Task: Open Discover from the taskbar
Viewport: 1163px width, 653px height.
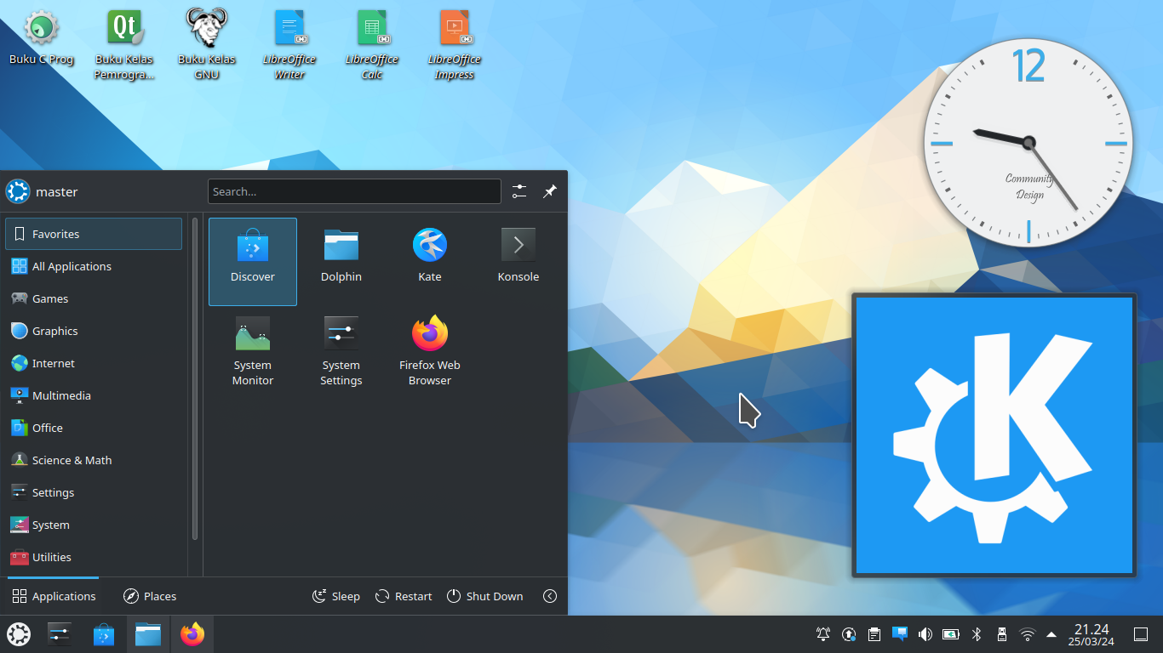Action: click(104, 634)
